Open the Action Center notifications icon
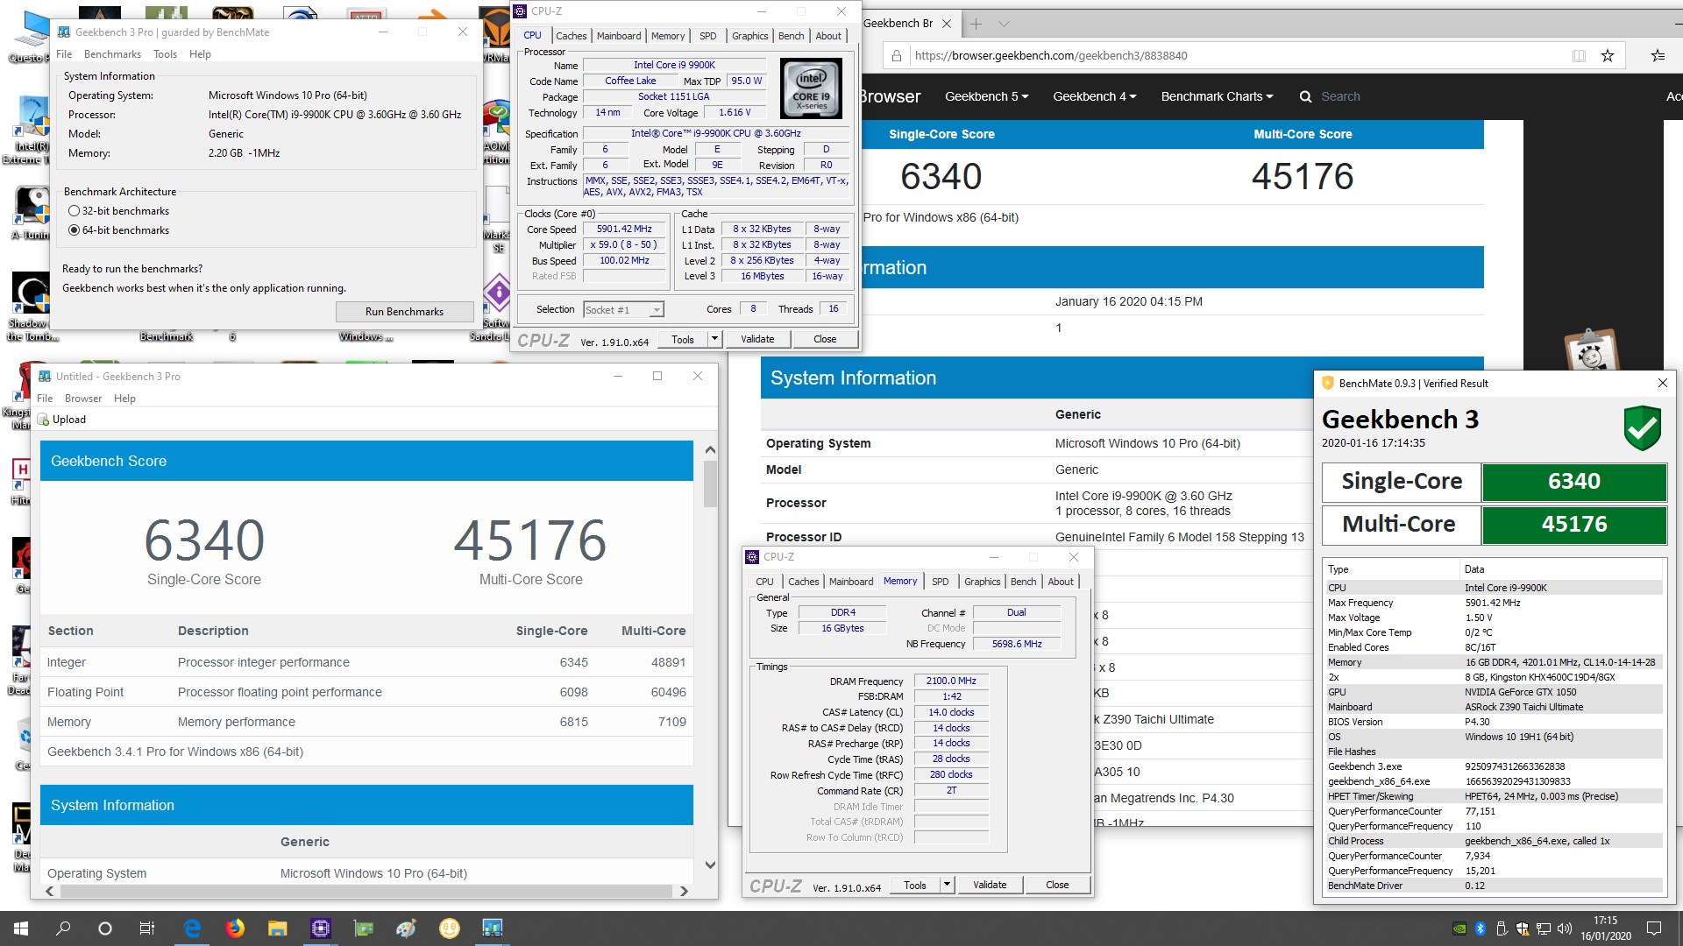 pos(1654,928)
